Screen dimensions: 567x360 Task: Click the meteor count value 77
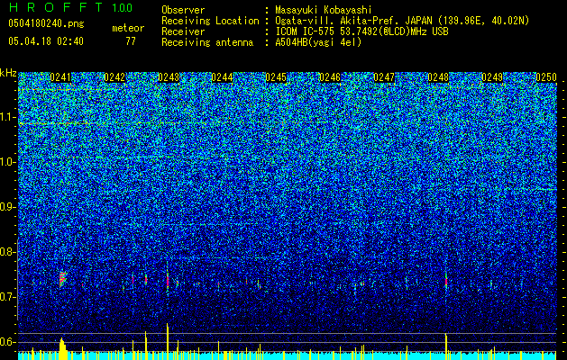pyautogui.click(x=131, y=41)
